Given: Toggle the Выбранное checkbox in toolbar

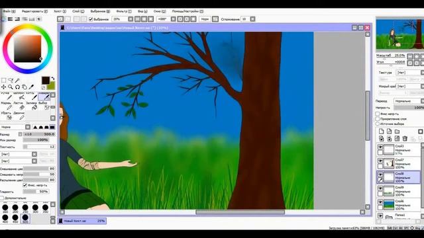Looking at the screenshot, I should click(x=91, y=19).
